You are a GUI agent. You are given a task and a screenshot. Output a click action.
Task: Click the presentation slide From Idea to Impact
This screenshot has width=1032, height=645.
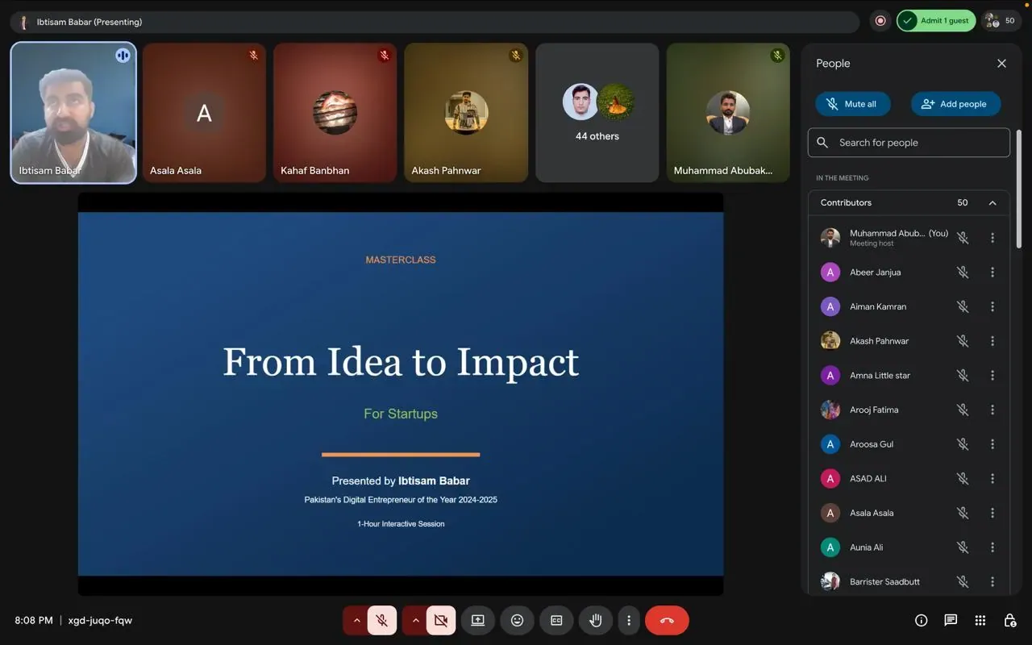(401, 393)
